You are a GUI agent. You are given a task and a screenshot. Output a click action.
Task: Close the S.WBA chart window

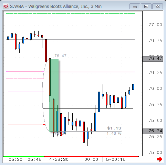coord(157,7)
